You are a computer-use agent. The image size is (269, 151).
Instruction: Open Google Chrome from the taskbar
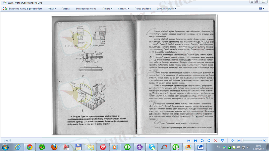click(x=30, y=147)
